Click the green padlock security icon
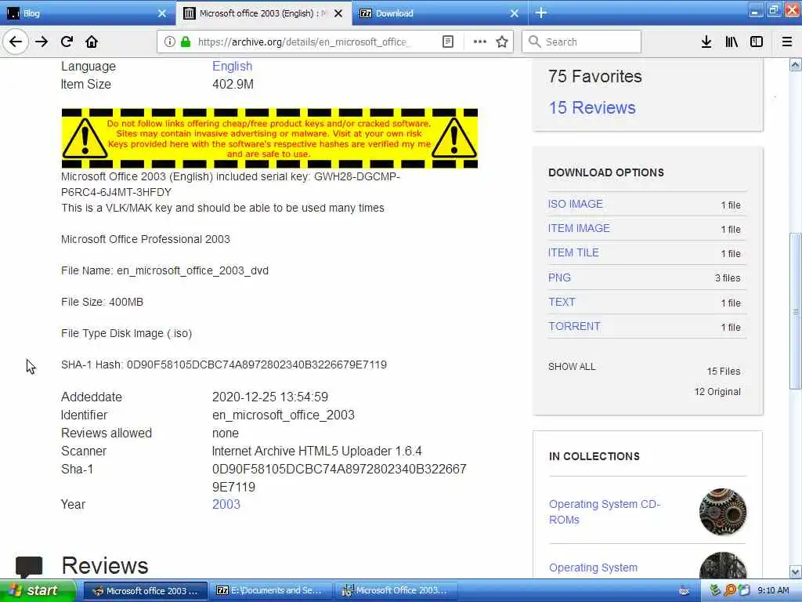This screenshot has width=802, height=602. 186,42
